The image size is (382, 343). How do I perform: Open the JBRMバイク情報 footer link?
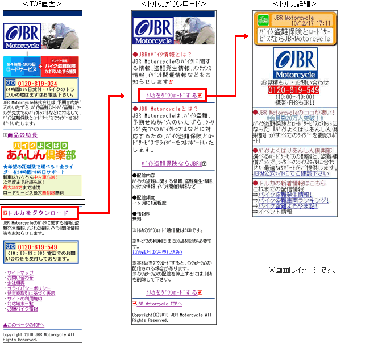[22, 309]
